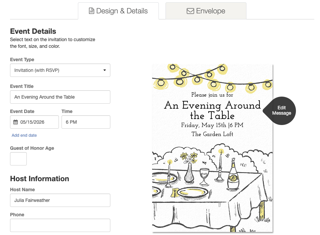Select 'Please join us for' text on invitation
The image size is (320, 235).
click(x=212, y=95)
